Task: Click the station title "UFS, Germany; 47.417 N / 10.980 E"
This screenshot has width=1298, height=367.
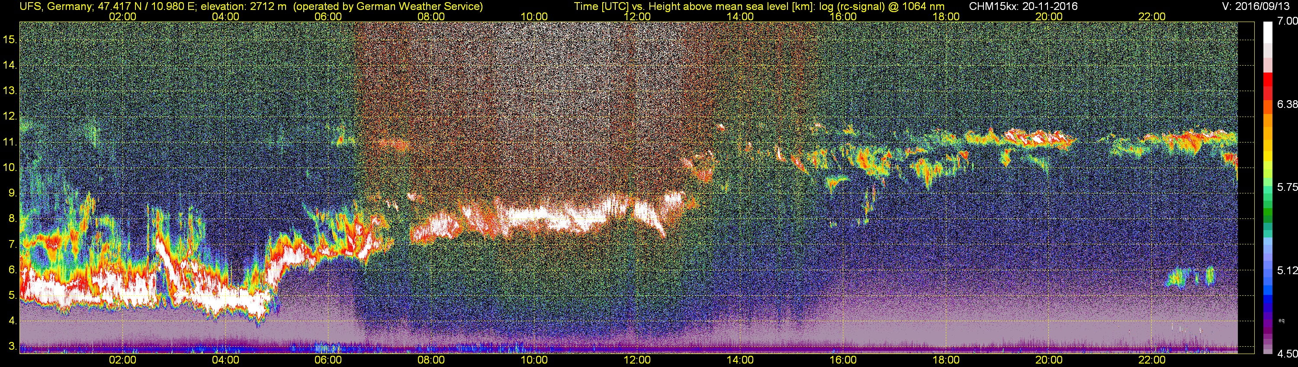Action: [x=107, y=6]
